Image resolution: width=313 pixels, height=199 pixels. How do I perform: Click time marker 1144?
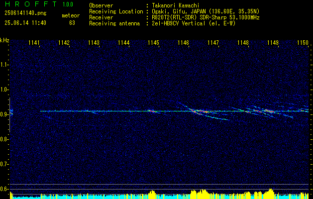pyautogui.click(x=123, y=43)
